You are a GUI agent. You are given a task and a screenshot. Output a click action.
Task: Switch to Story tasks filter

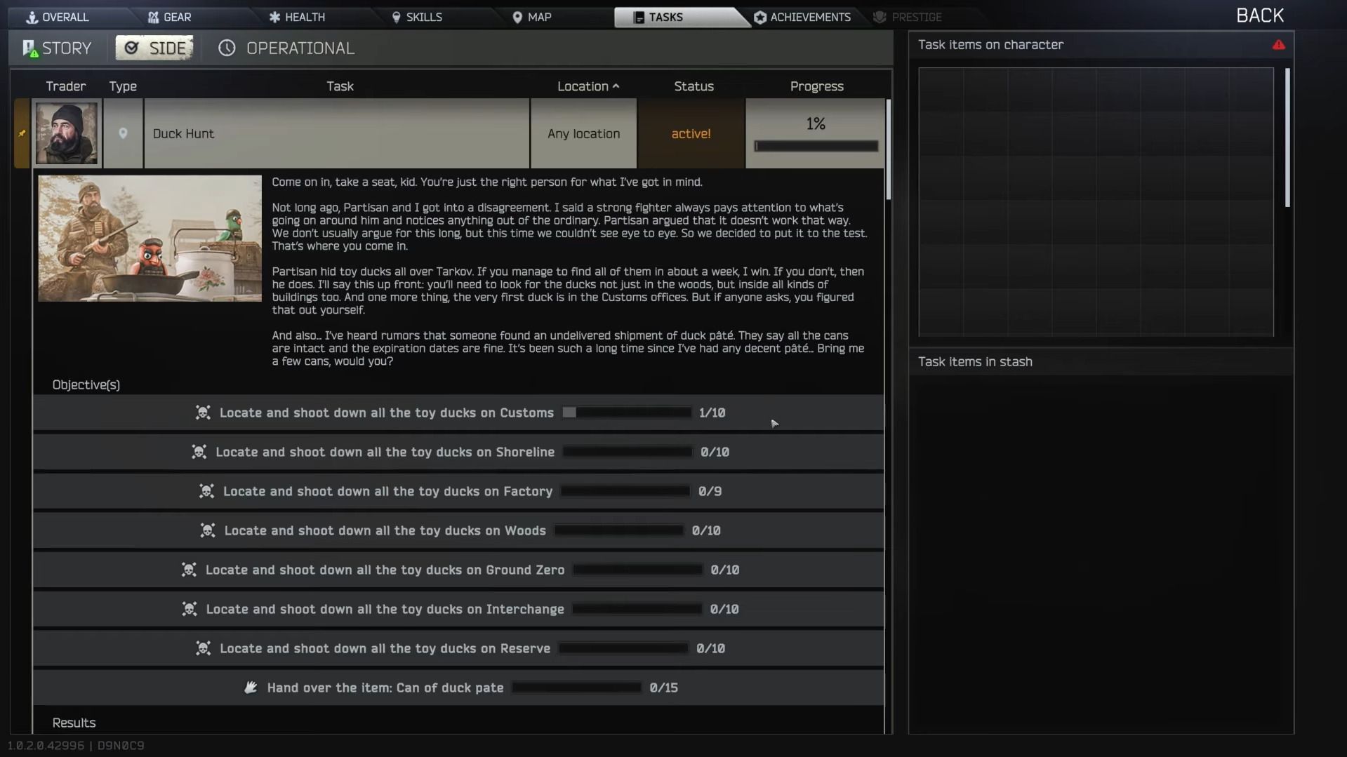click(x=57, y=48)
